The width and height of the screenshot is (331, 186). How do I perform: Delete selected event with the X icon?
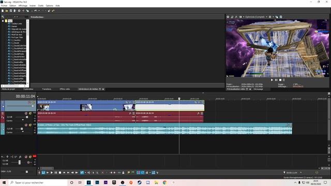pyautogui.click(x=102, y=173)
